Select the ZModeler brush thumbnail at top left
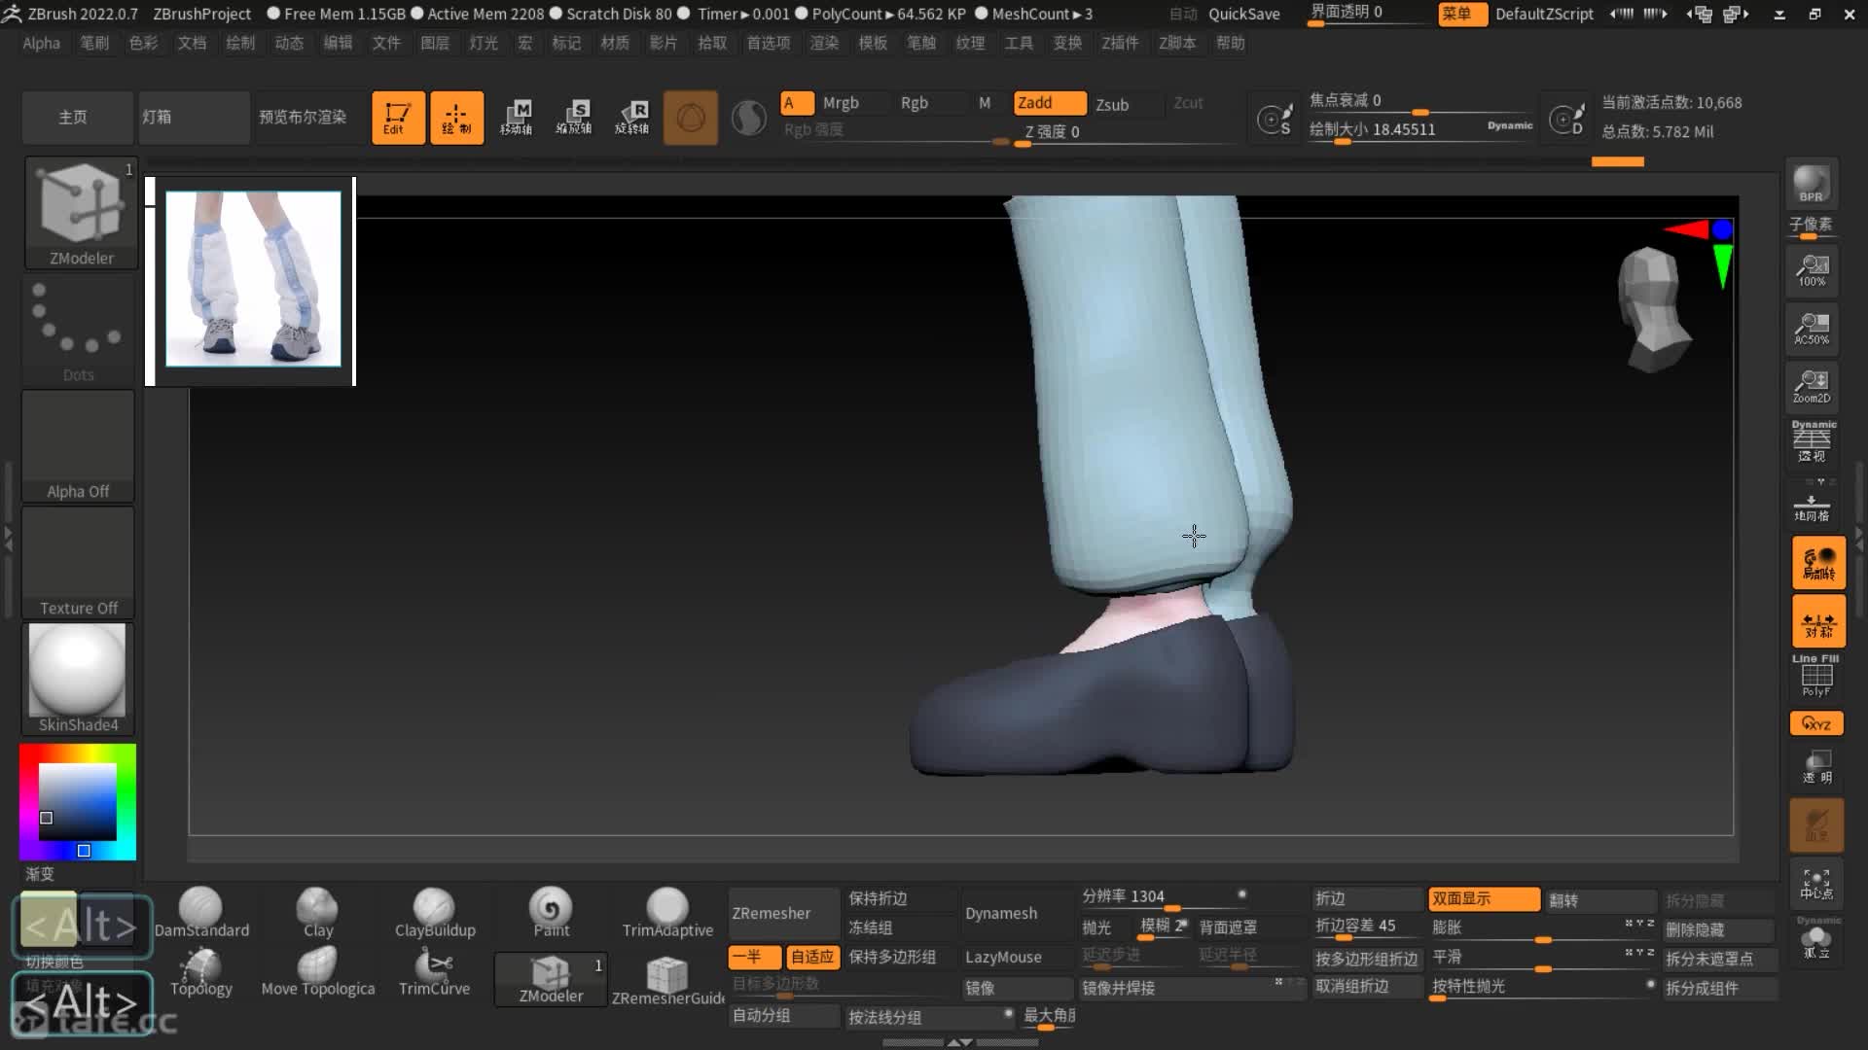Image resolution: width=1868 pixels, height=1050 pixels. pyautogui.click(x=81, y=212)
